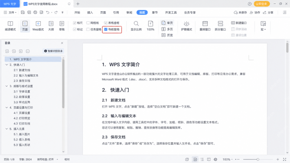Open the 显示比例 zoom dialog
Image resolution: width=290 pixels, height=163 pixels.
(x=136, y=26)
